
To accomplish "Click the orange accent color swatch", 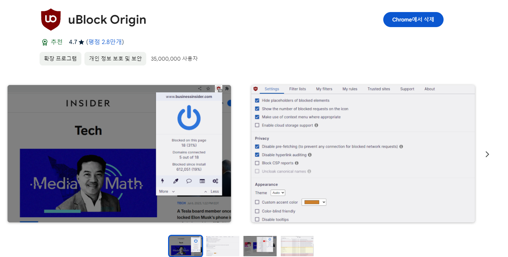I will tap(312, 202).
